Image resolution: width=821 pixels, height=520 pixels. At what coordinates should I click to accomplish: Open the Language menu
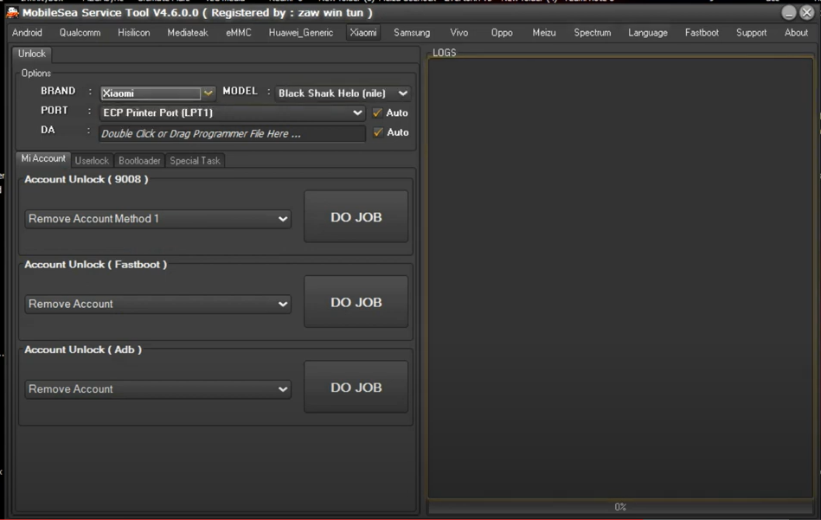coord(648,33)
